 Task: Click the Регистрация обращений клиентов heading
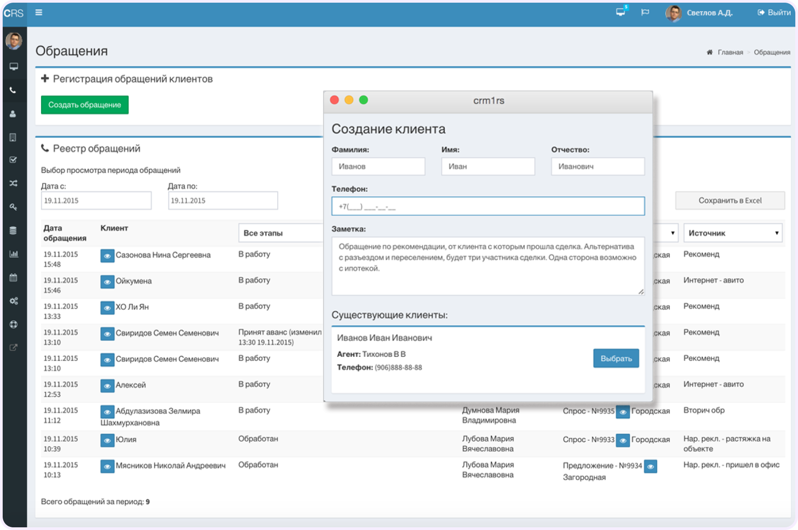click(x=133, y=79)
